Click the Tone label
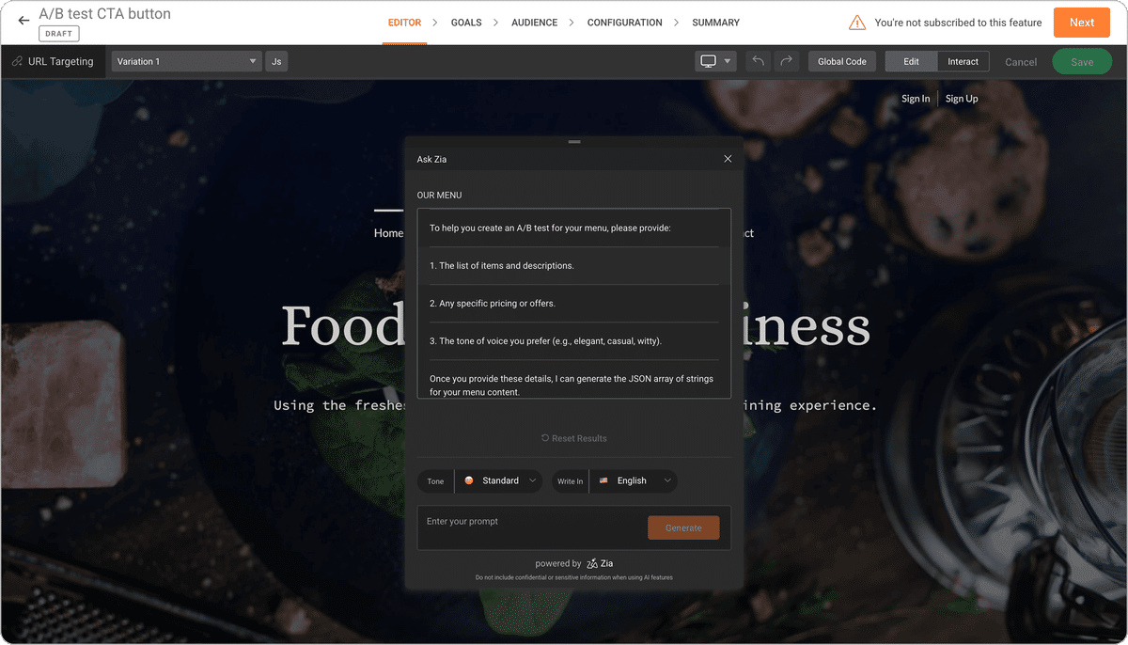1128x645 pixels. point(435,481)
